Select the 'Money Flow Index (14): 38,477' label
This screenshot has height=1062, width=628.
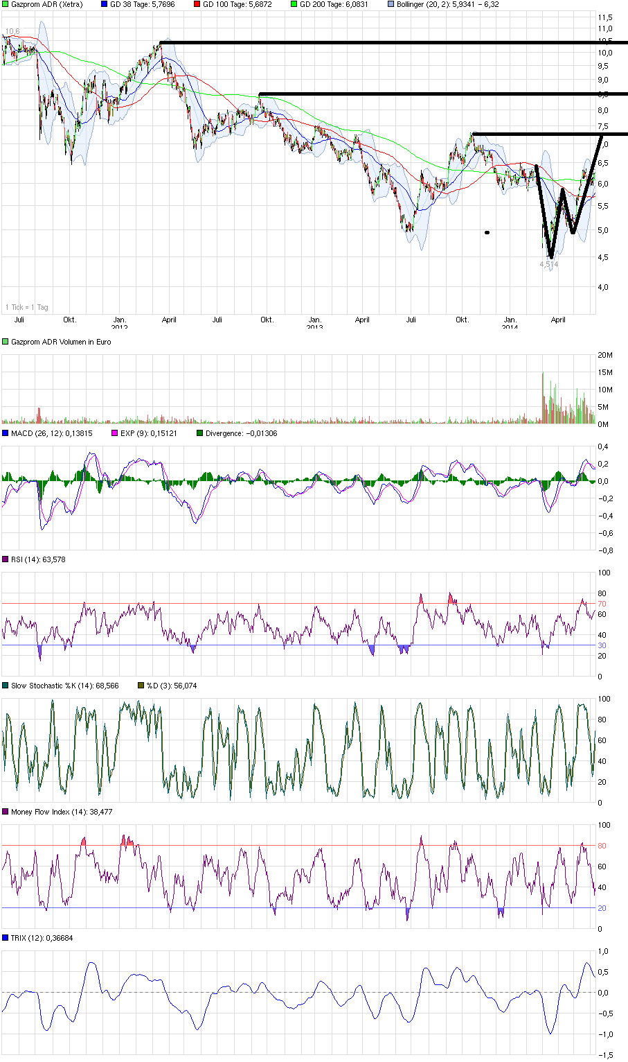pyautogui.click(x=62, y=812)
